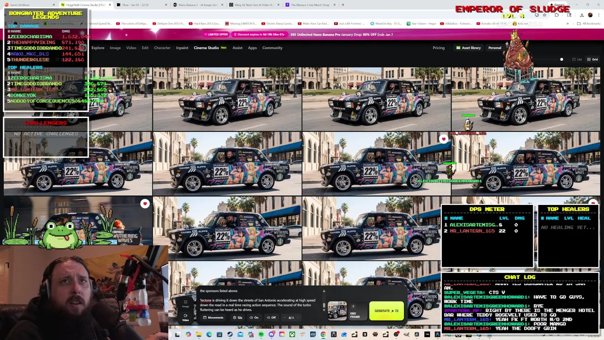
Task: Open the Character nav item
Action: (162, 48)
